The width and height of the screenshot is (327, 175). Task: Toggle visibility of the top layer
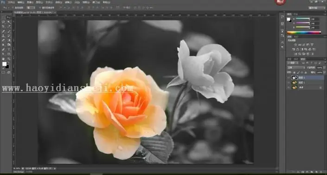(289, 77)
